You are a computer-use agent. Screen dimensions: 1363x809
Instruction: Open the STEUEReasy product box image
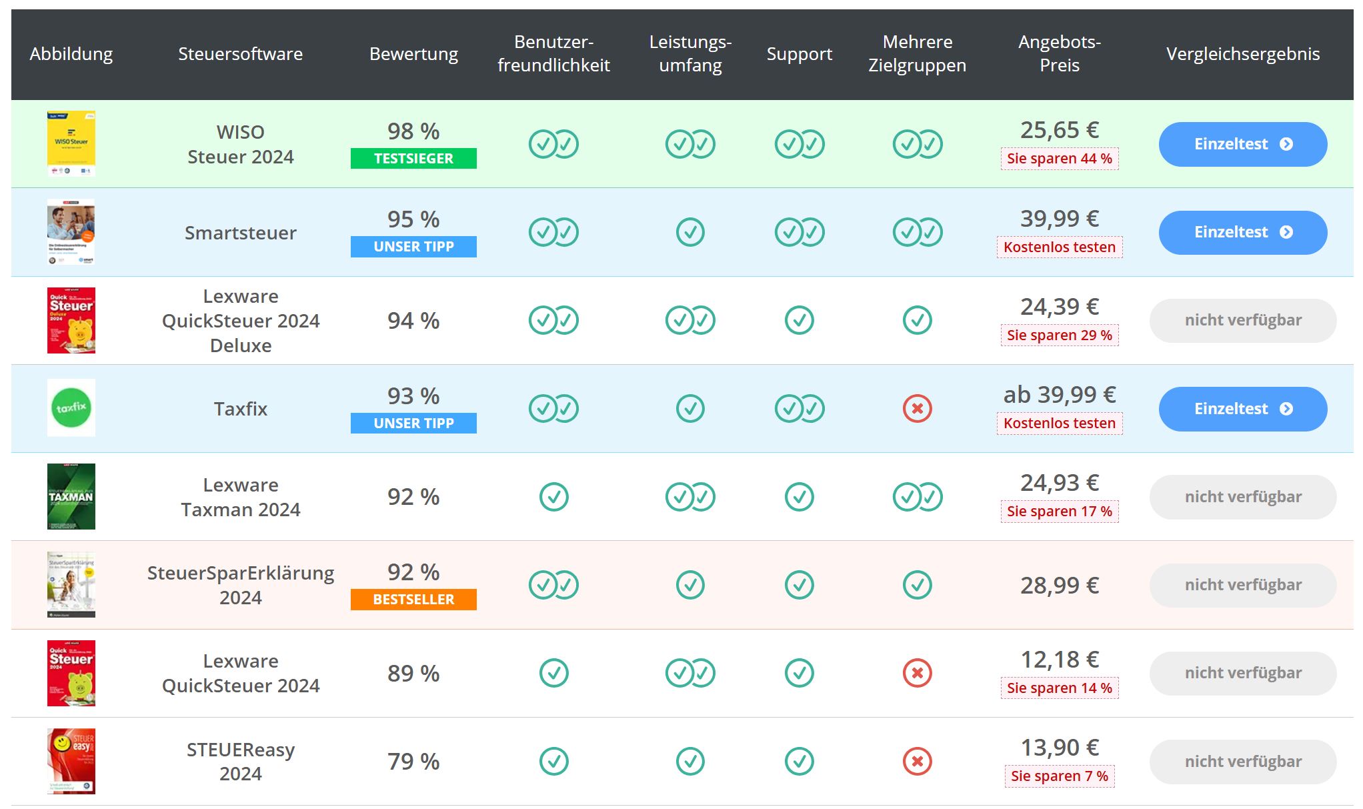[71, 762]
